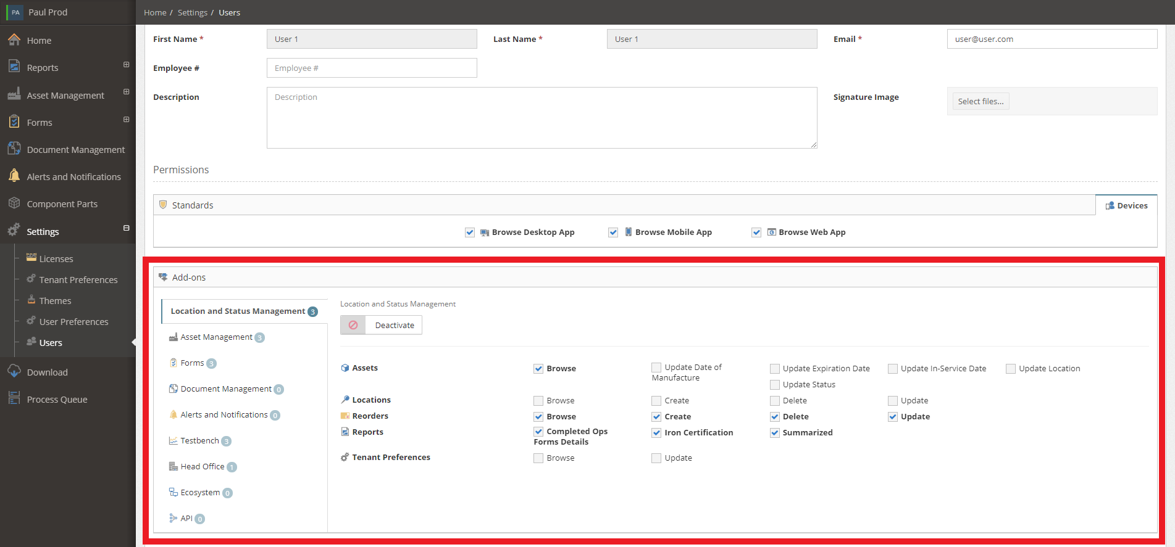Click the Document Management icon in sidebar
Image resolution: width=1175 pixels, height=547 pixels.
coord(14,149)
